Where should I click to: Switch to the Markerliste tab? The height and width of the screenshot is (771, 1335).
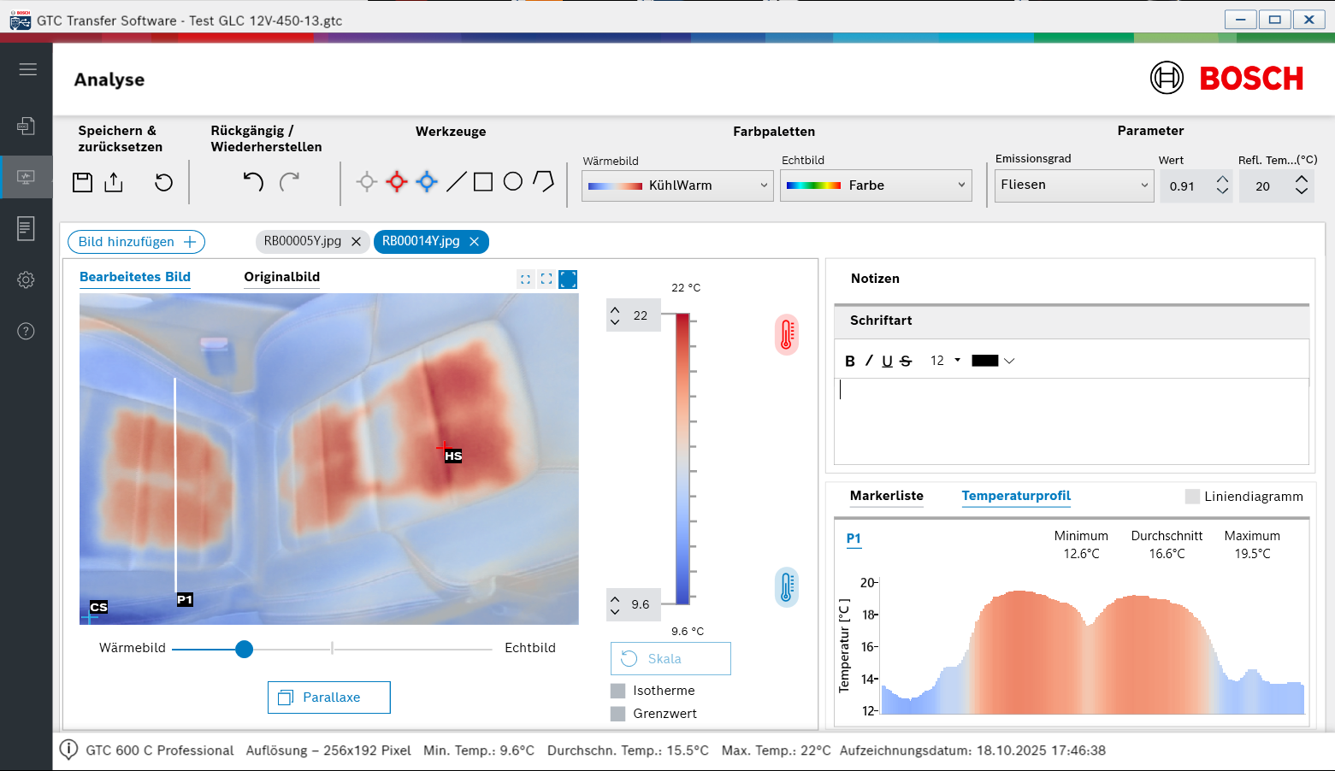886,496
